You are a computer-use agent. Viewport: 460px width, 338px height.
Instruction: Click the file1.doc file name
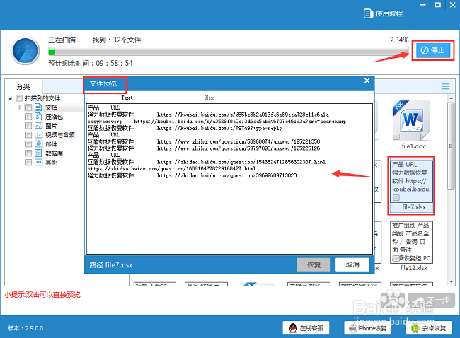414,146
